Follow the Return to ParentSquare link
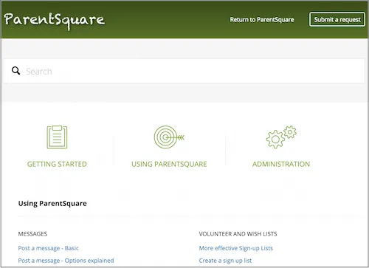 tap(262, 19)
